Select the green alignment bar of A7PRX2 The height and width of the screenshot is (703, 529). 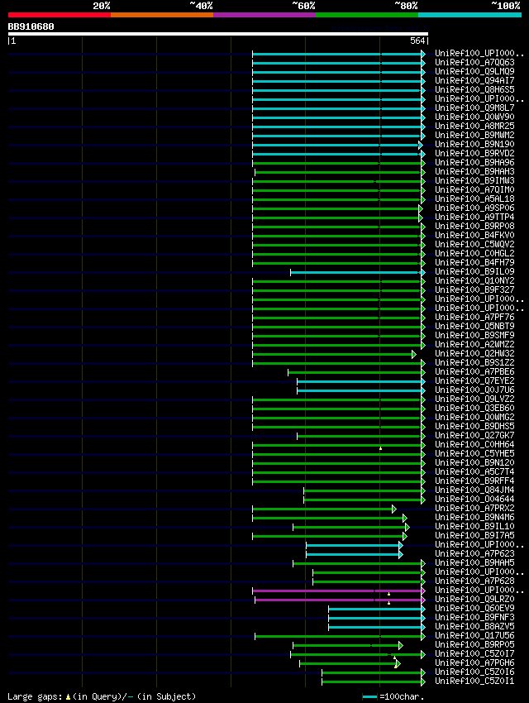[x=322, y=509]
